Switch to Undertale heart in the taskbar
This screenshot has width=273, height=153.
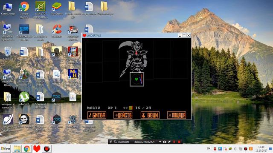(x=37, y=149)
